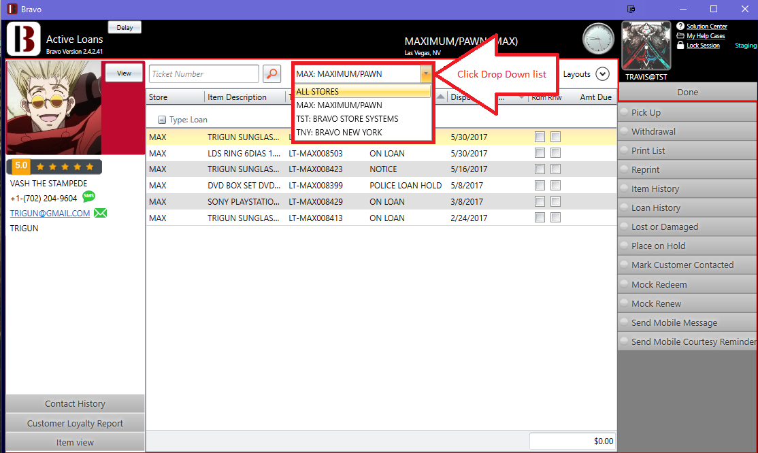758x453 pixels.
Task: Select ticket LT-MAX008503 cell
Action: [316, 153]
